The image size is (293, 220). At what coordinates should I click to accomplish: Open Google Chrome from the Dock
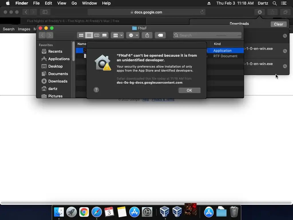(x=84, y=212)
